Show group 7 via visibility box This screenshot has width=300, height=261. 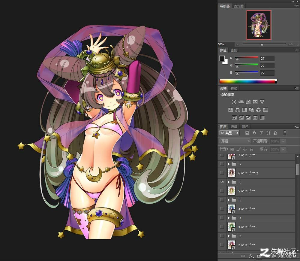point(222,164)
